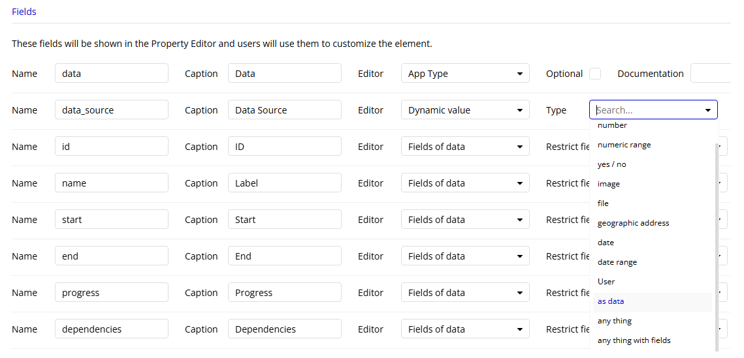Edit the 'Label' caption field
Image resolution: width=744 pixels, height=358 pixels.
284,183
